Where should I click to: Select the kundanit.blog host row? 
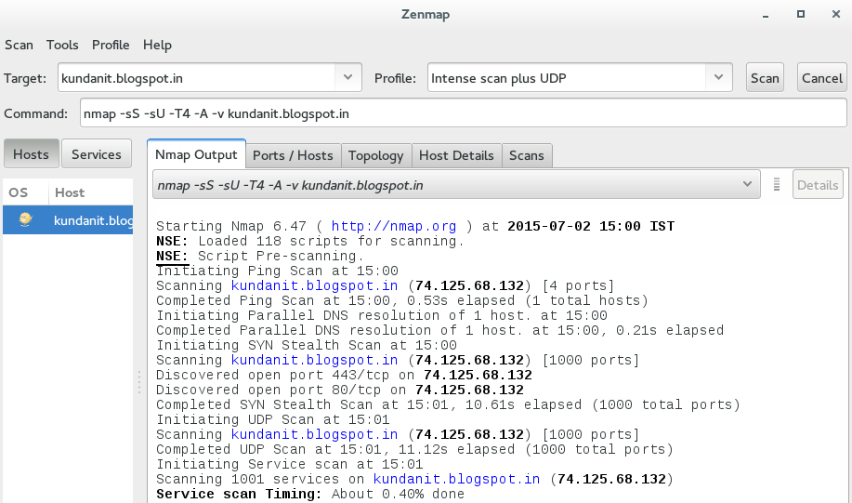[68, 219]
